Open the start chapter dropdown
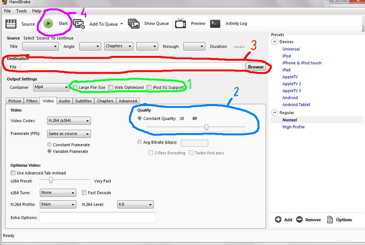 point(147,46)
